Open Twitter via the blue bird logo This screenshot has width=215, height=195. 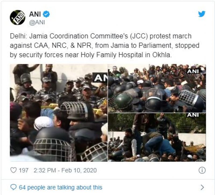(x=202, y=14)
